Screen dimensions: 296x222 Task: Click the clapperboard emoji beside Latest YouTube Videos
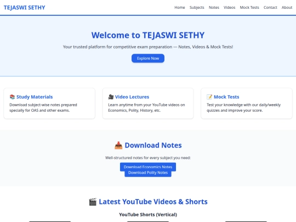point(93,202)
